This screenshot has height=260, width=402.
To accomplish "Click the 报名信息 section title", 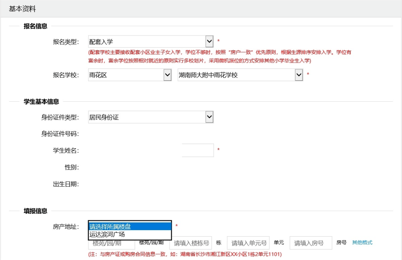I will [x=35, y=26].
